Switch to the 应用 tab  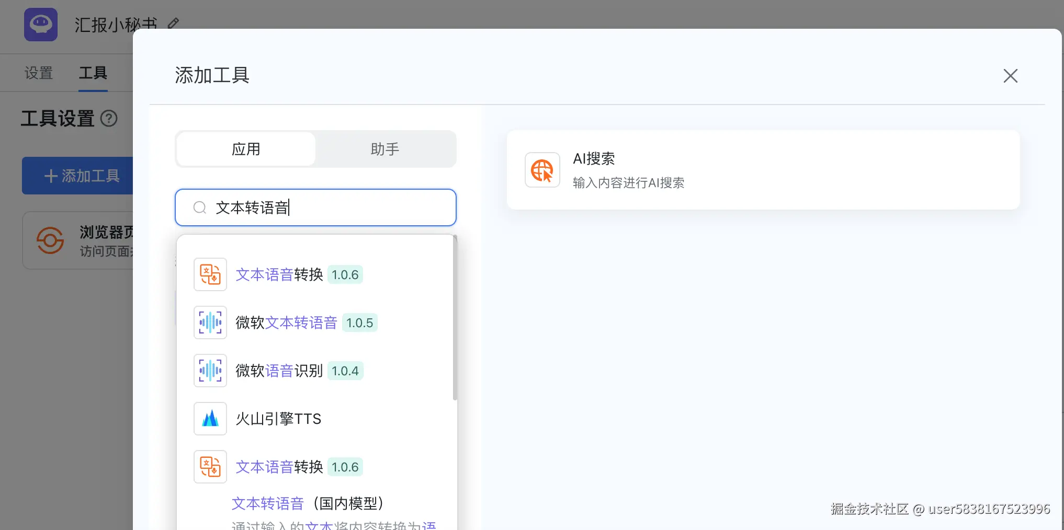pyautogui.click(x=246, y=149)
